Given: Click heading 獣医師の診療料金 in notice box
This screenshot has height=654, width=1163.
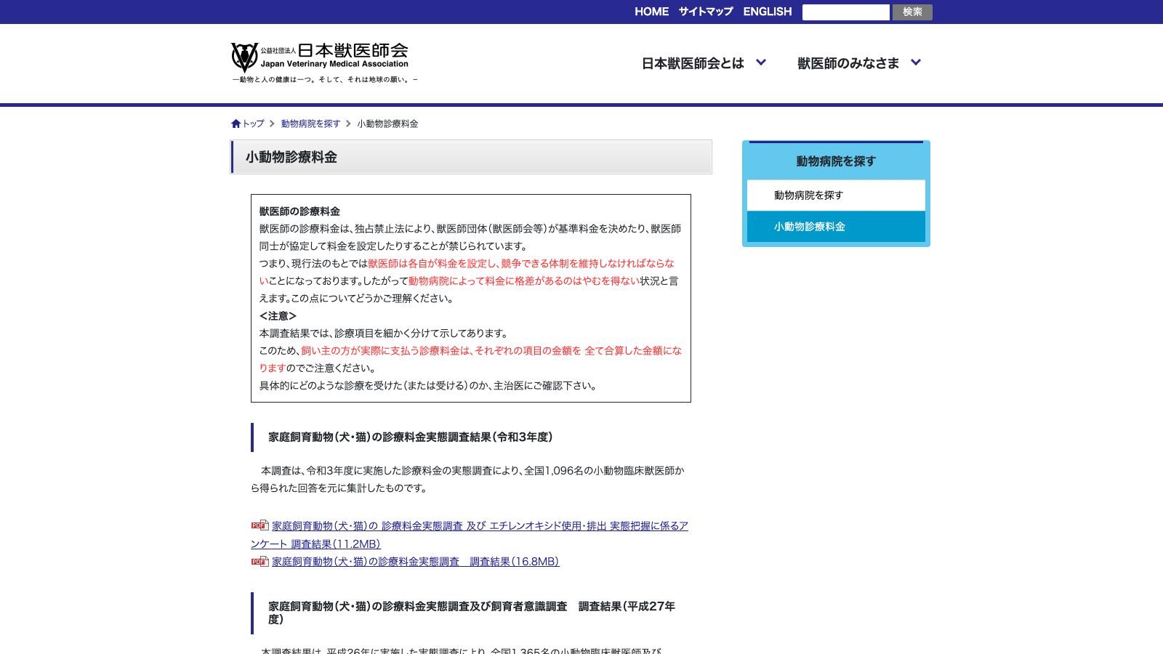Looking at the screenshot, I should [x=299, y=211].
